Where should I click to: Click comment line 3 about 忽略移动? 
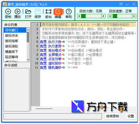[88, 33]
